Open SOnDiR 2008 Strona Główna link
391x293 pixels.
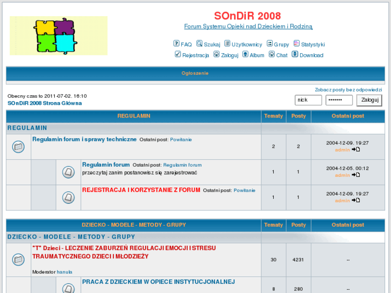(45, 103)
